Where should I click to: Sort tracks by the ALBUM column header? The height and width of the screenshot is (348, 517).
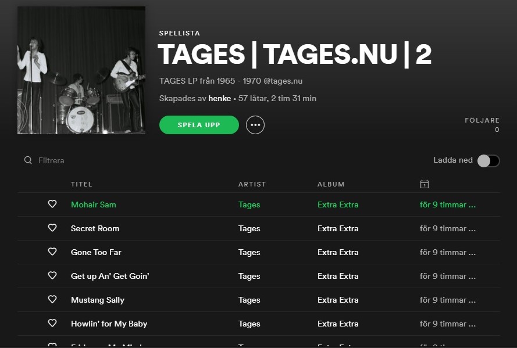click(x=331, y=184)
